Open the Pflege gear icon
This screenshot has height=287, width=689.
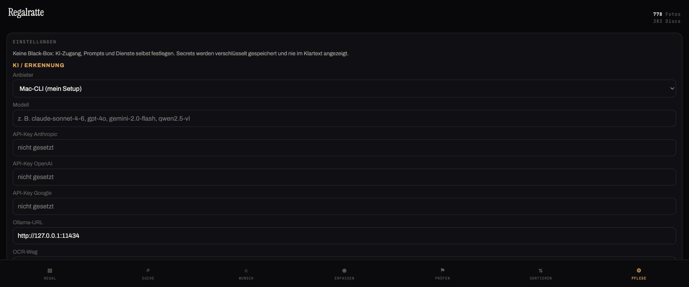point(639,270)
